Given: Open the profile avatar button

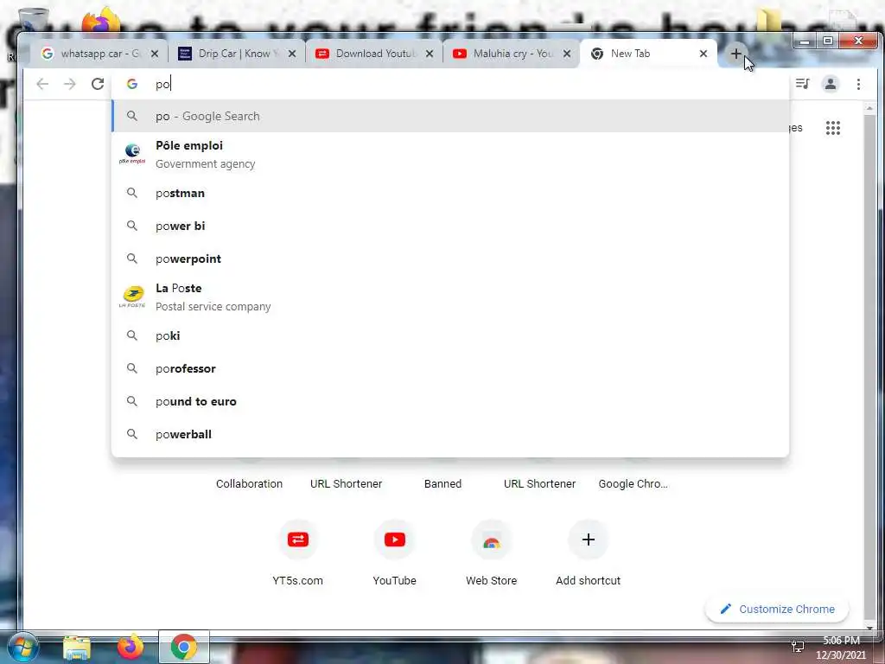Looking at the screenshot, I should tap(831, 84).
